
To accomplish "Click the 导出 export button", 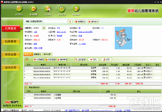I will (x=93, y=59).
